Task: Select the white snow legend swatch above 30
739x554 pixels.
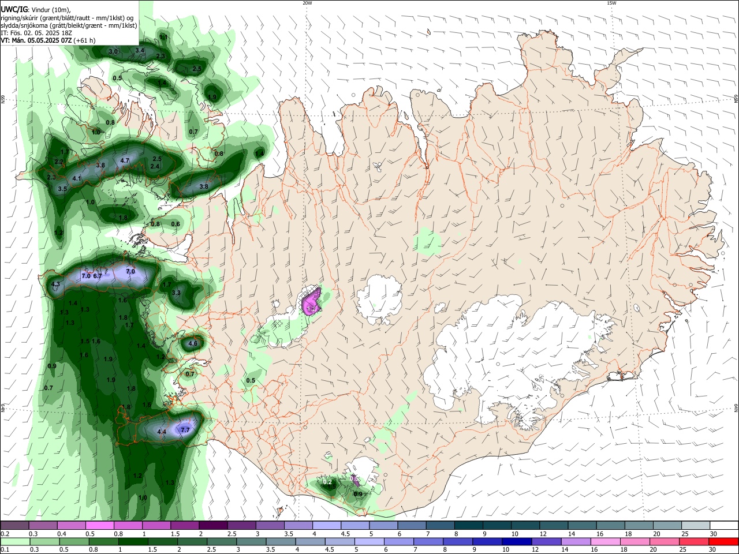Action: point(724,525)
